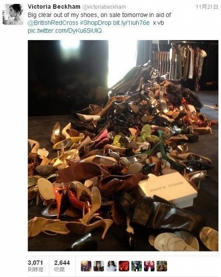The height and width of the screenshot is (277, 221).
Task: Open the @BritishRedCross mention
Action: (x=53, y=23)
